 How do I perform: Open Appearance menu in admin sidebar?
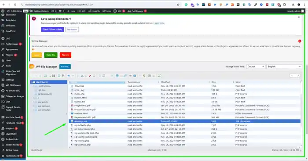coord(11,49)
